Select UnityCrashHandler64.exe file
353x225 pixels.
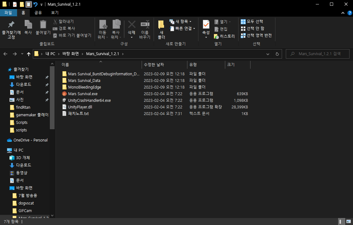pos(89,100)
